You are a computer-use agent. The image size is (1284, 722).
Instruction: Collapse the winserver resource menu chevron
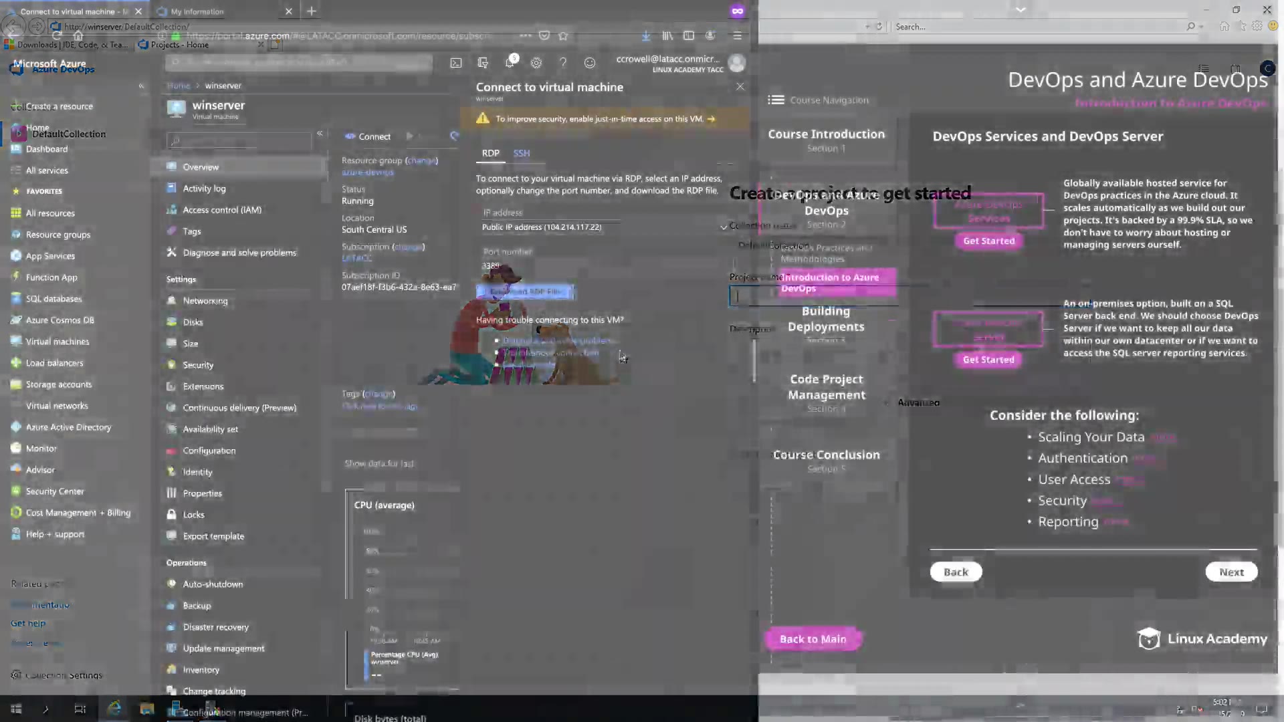tap(320, 134)
